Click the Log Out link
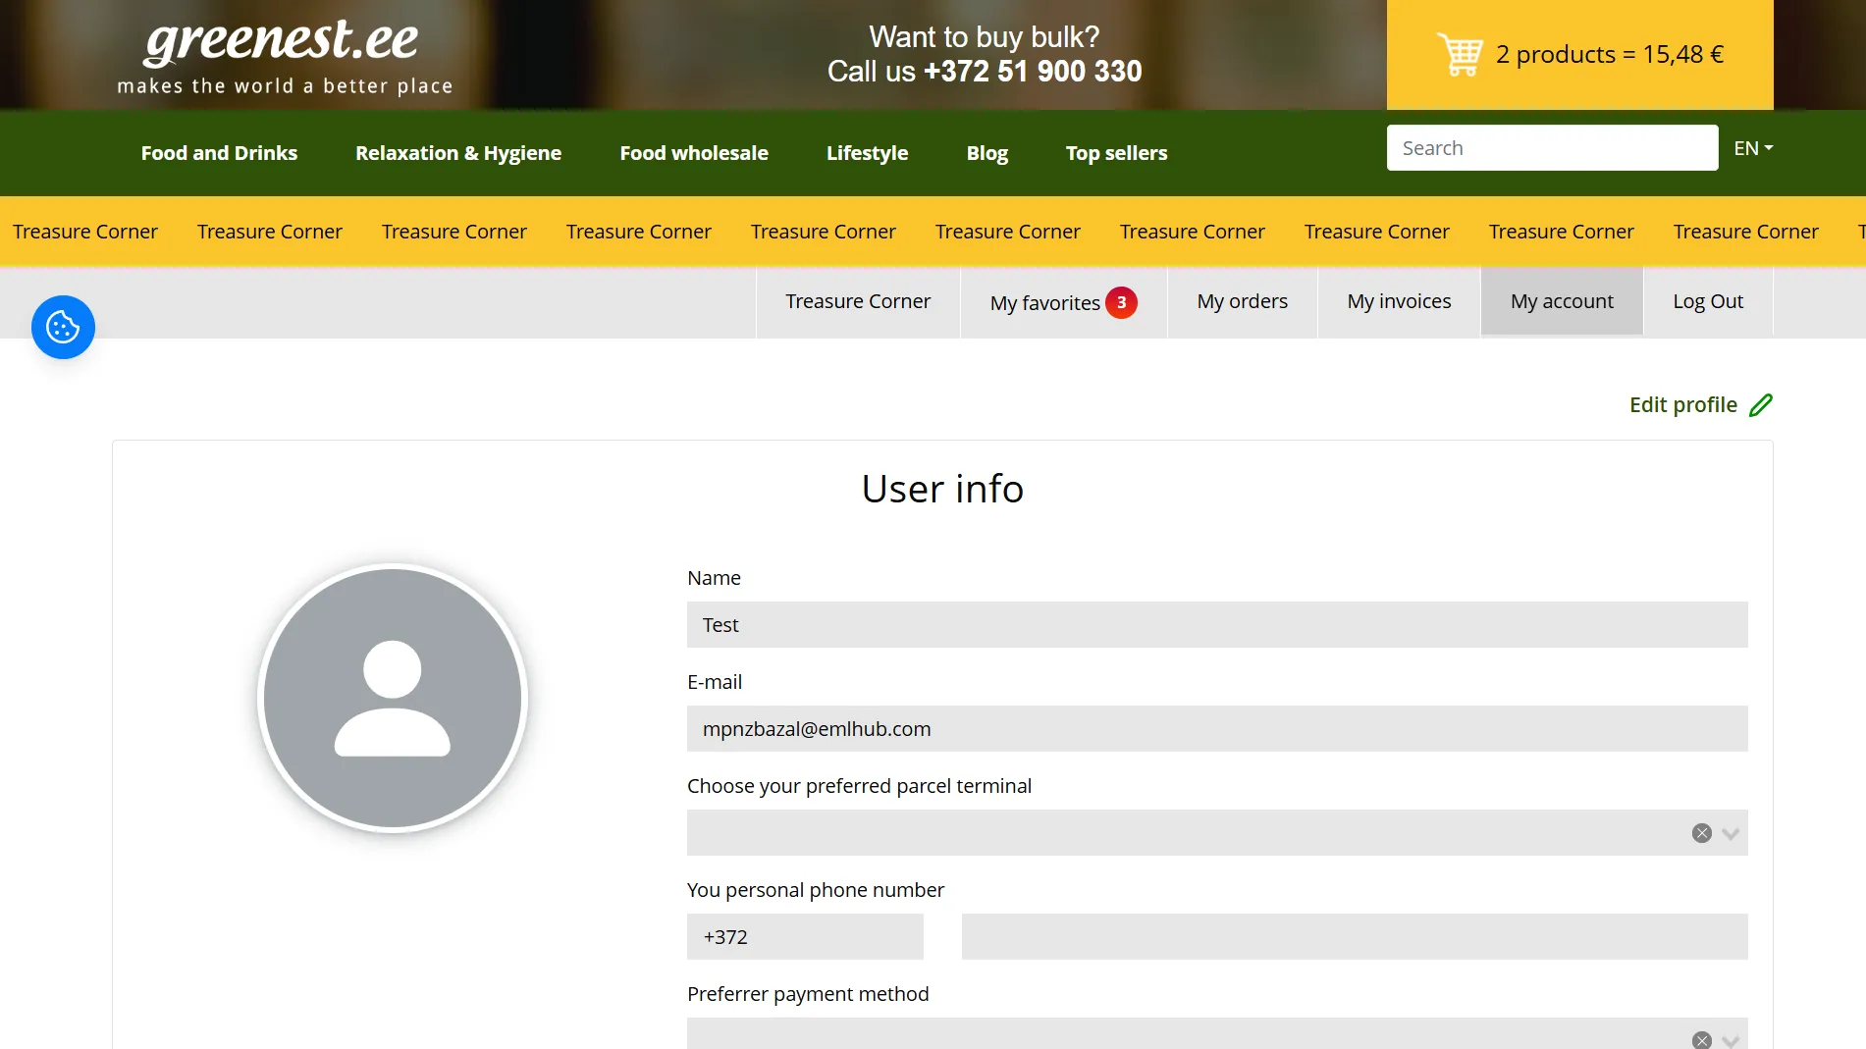1866x1049 pixels. point(1708,301)
